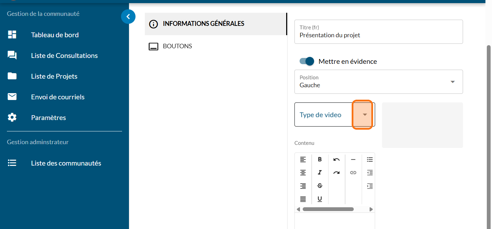Insert a bulleted list
Screen dimensions: 492x229
(x=370, y=159)
